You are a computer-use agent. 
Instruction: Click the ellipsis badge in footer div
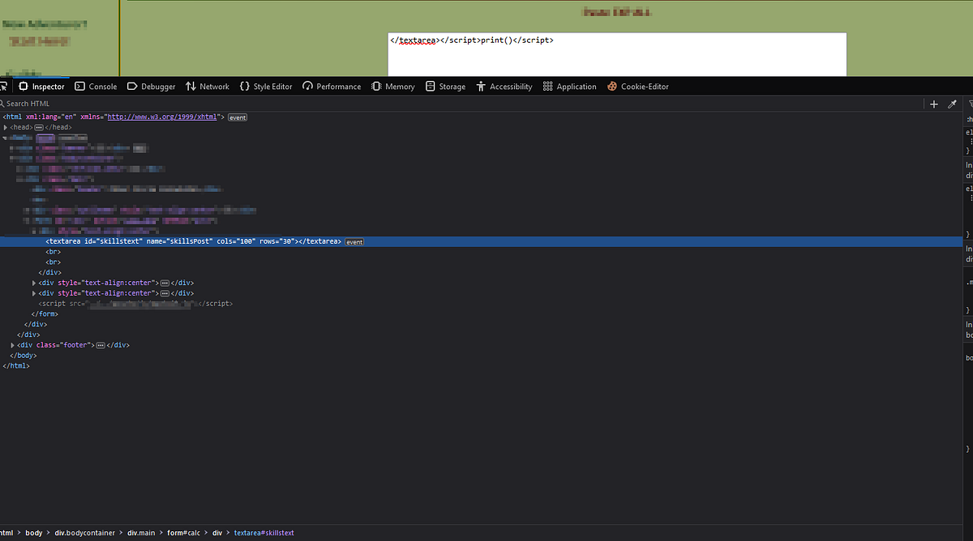(101, 345)
